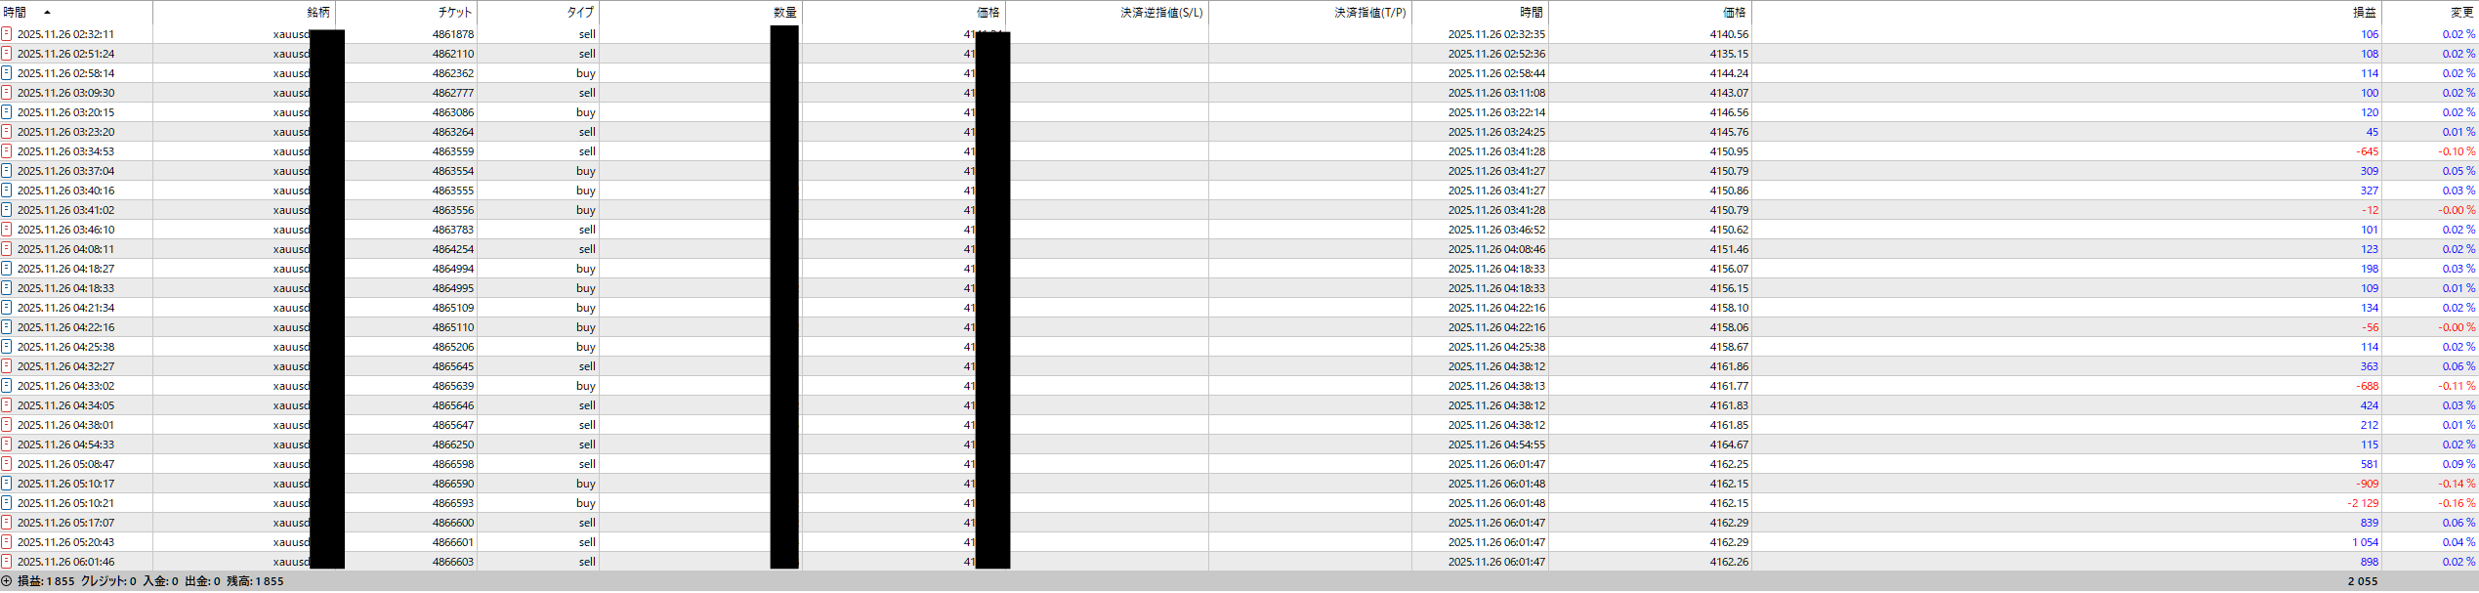
Task: Click close time 2025.11.26 03:11:08
Action: pos(1496,93)
